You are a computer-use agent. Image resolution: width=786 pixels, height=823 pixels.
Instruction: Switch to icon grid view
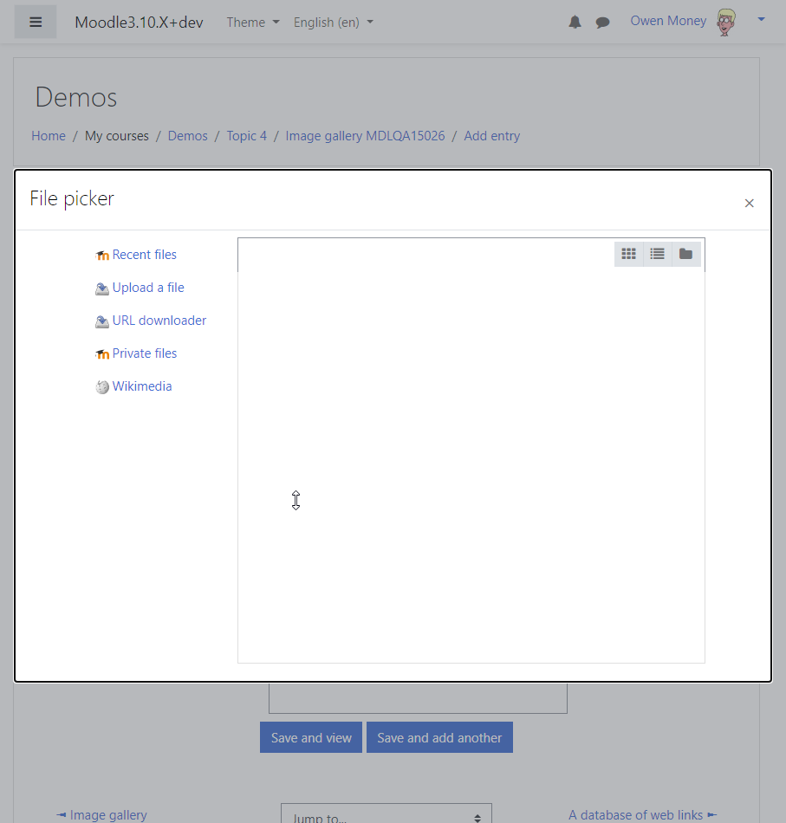[628, 254]
